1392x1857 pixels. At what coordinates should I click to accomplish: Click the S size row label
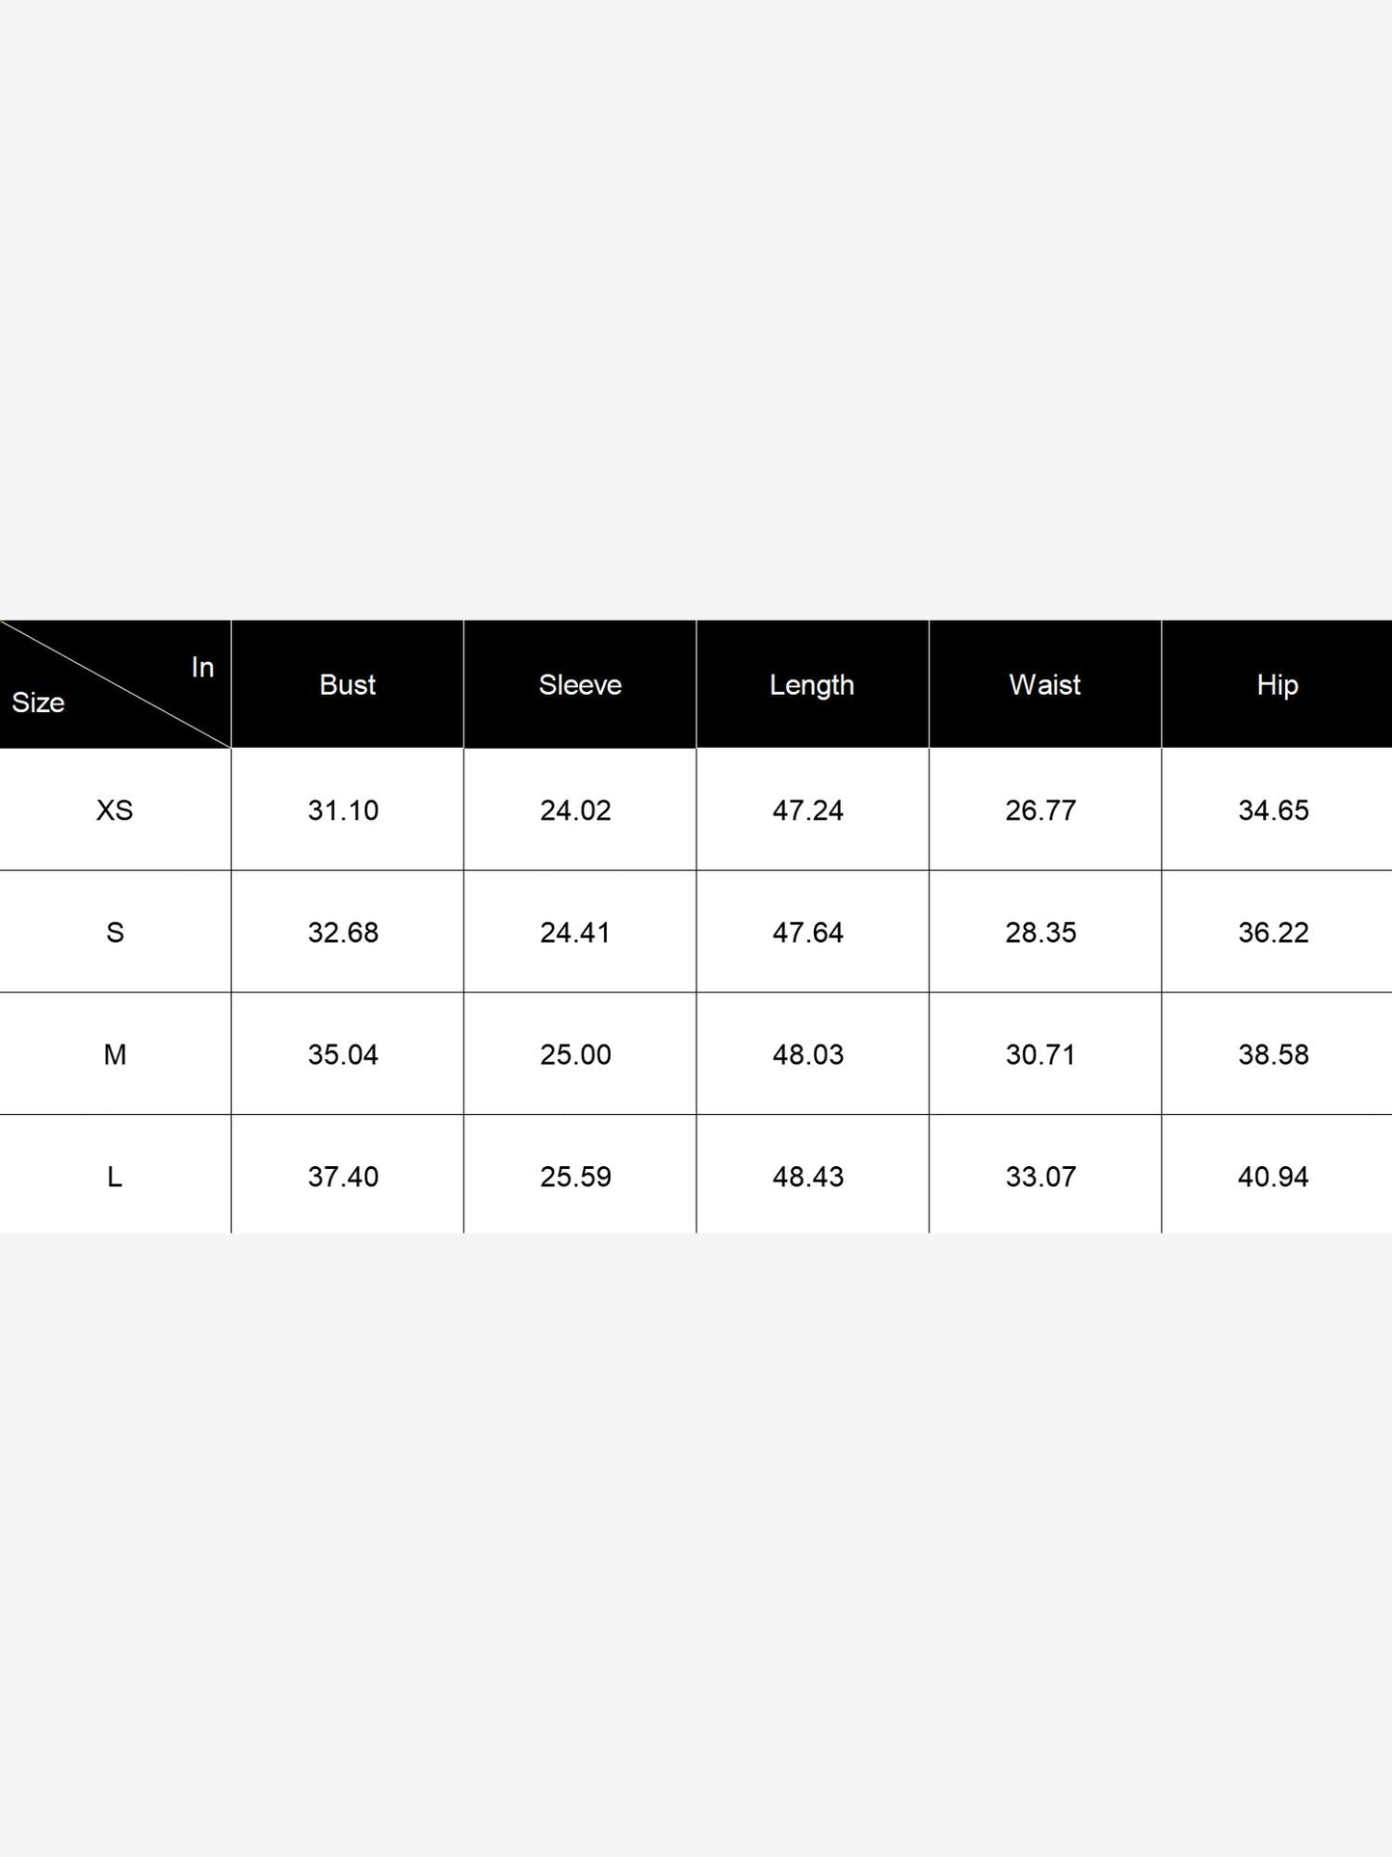pos(115,933)
